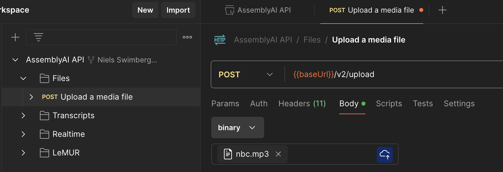Viewport: 503px width, 172px height.
Task: Click the cloud upload icon next to nbc.mp3
Action: (x=384, y=154)
